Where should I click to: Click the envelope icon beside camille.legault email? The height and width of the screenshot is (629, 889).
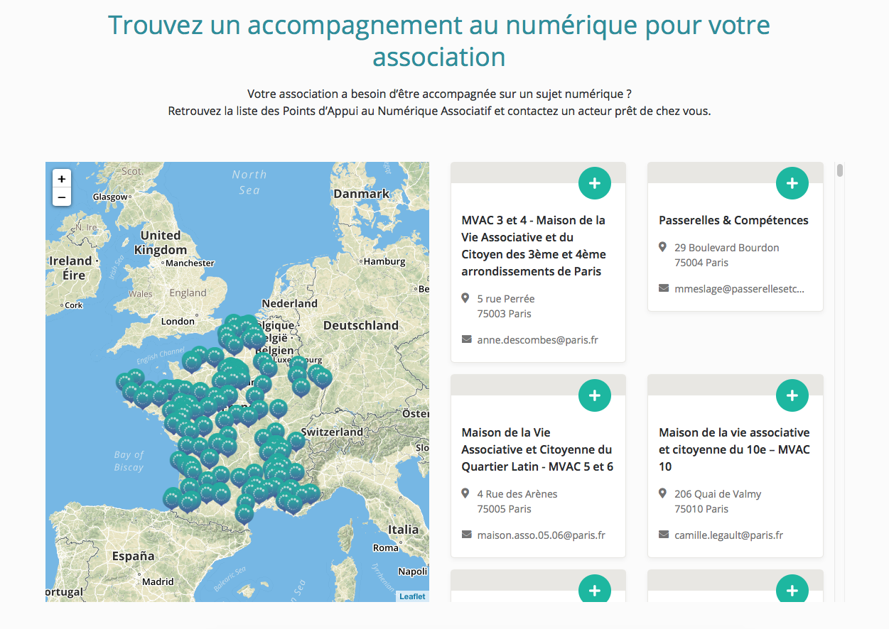(663, 535)
